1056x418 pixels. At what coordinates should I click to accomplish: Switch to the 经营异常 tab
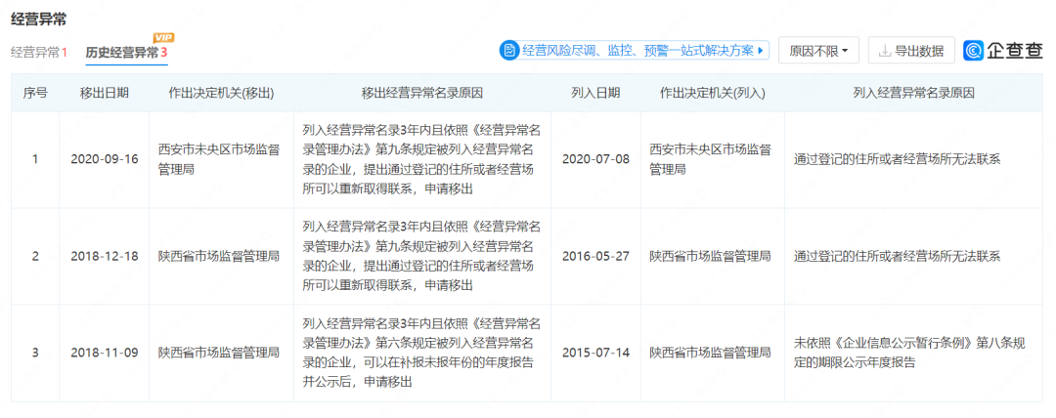(39, 52)
